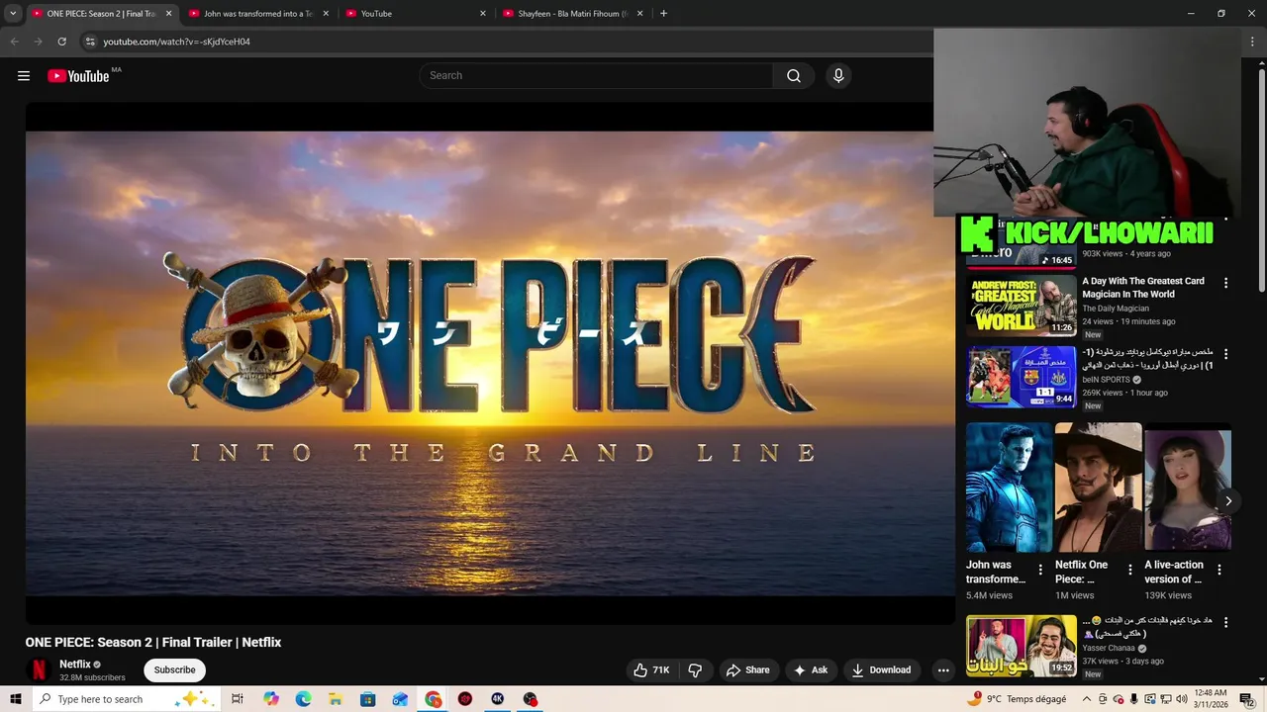Viewport: 1267px width, 712px height.
Task: Click the Windows taskbar search box
Action: pos(126,699)
